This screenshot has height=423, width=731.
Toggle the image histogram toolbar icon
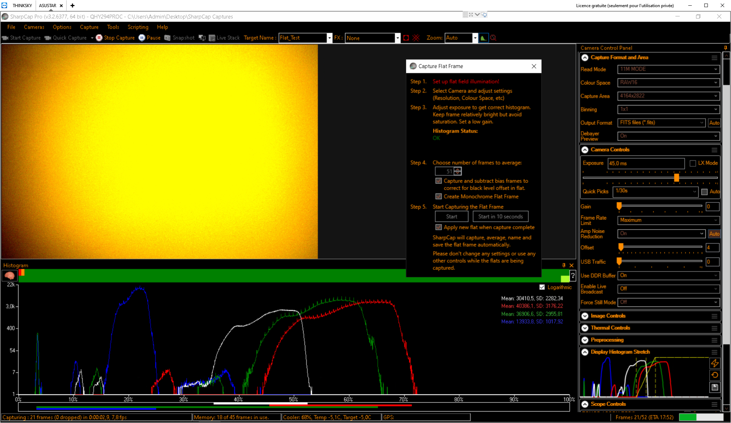tap(483, 38)
